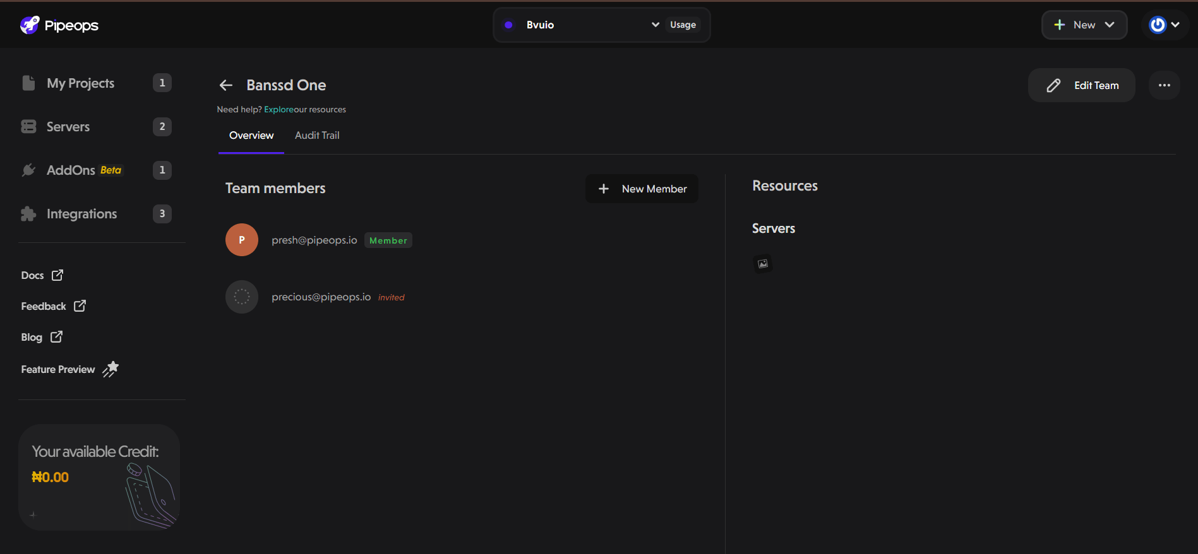The height and width of the screenshot is (554, 1198).
Task: Click the ₦0.00 credit amount
Action: tap(50, 477)
